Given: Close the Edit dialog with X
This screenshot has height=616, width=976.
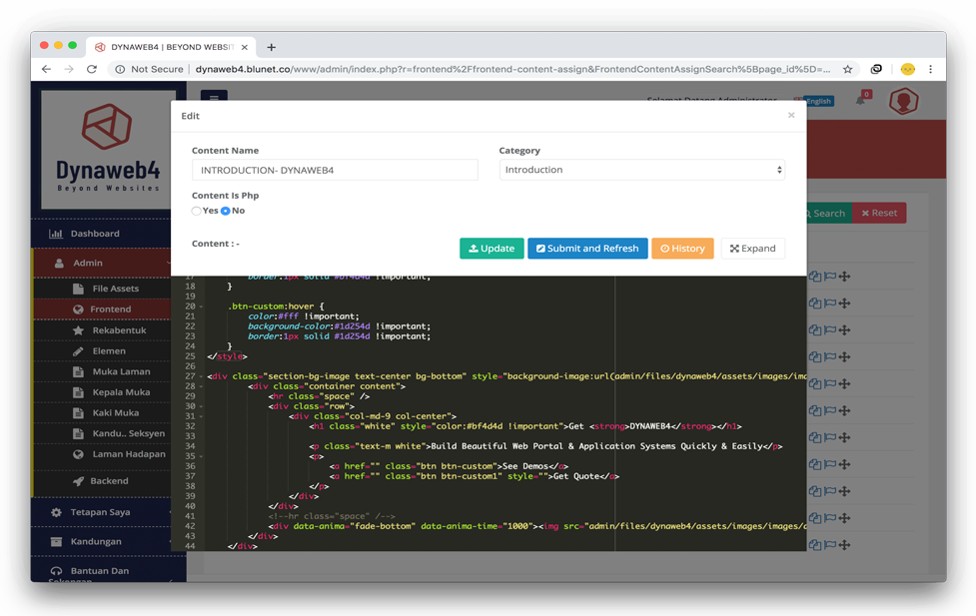Looking at the screenshot, I should pos(791,115).
